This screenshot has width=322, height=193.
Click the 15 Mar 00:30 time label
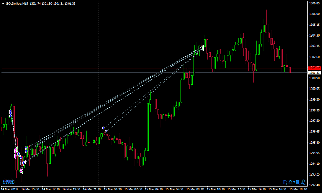[112, 189]
